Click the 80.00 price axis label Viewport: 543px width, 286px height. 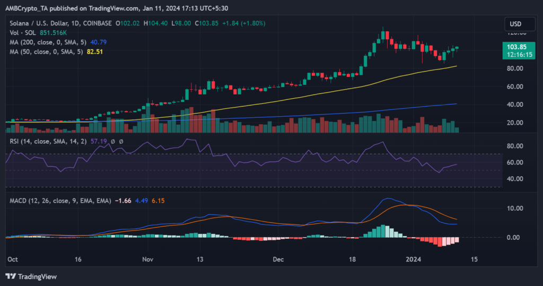[x=516, y=68]
